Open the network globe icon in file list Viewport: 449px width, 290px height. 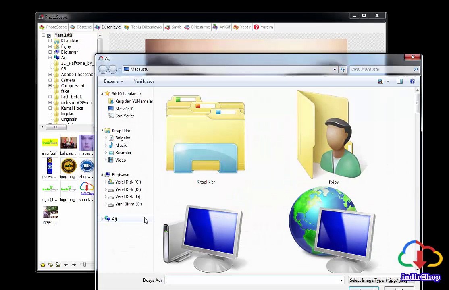(x=332, y=230)
